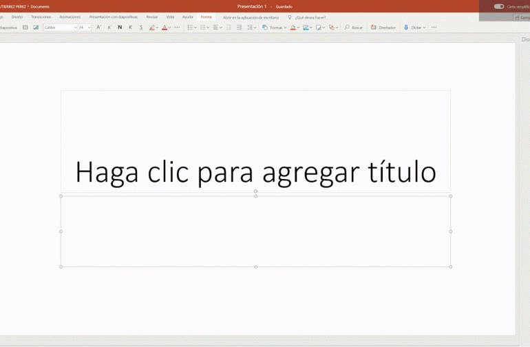Image resolution: width=530 pixels, height=347 pixels.
Task: Open the Transiciones tab
Action: [41, 17]
